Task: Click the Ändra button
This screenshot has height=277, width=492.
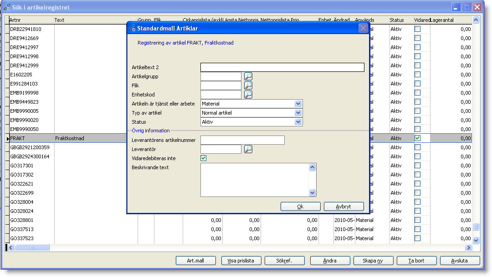Action: coord(330,260)
